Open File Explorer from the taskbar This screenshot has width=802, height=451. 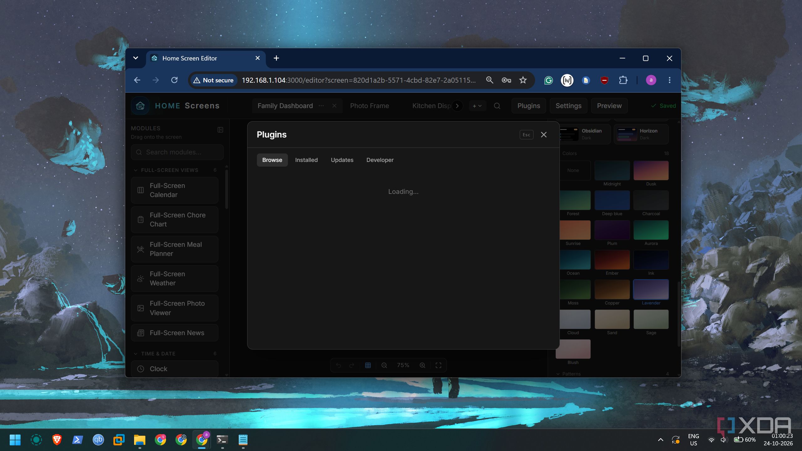tap(139, 440)
